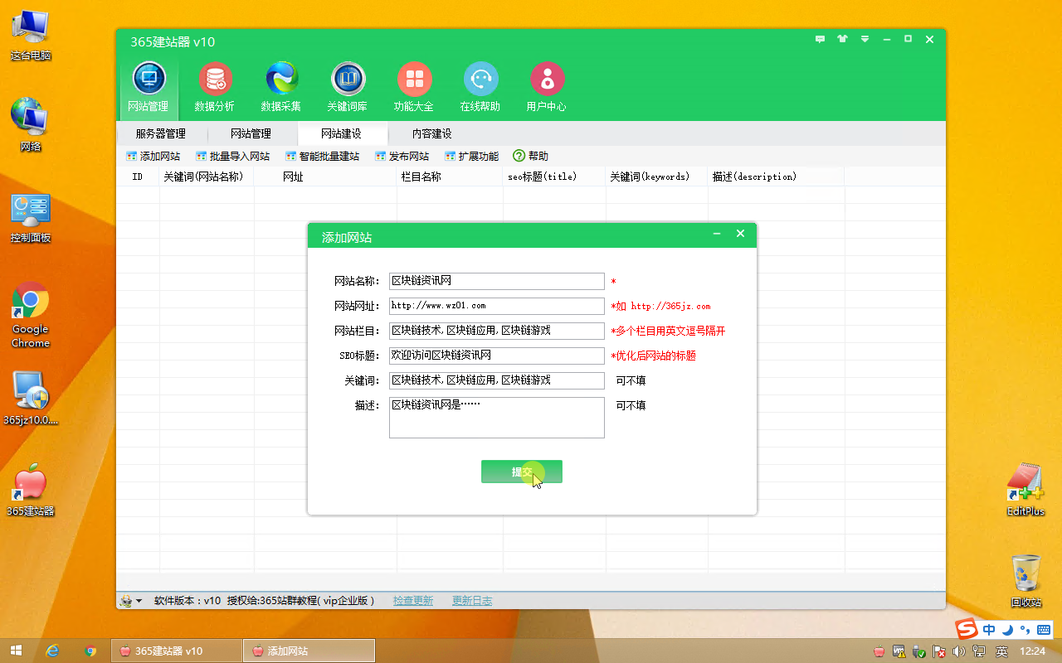Click the Sogou input method S icon

(x=967, y=629)
